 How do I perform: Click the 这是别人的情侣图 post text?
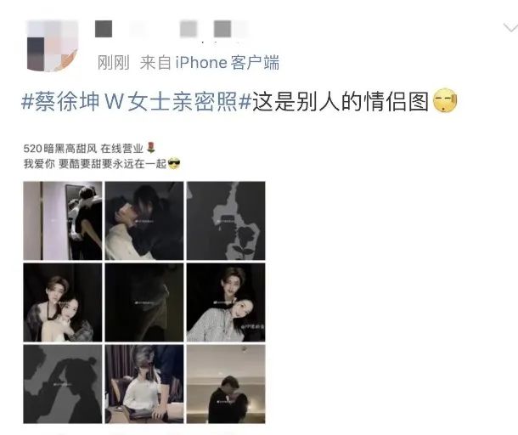pyautogui.click(x=341, y=101)
